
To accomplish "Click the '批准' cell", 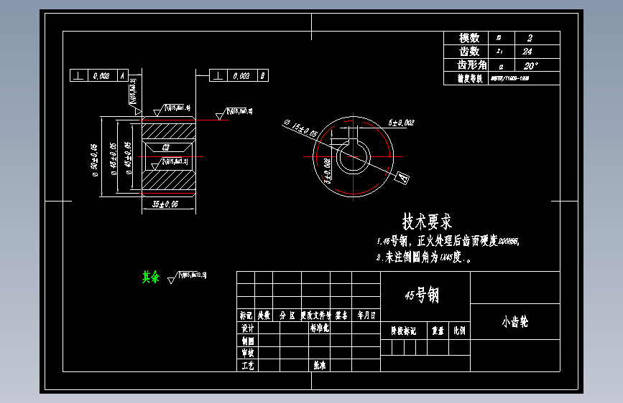I will pos(320,366).
